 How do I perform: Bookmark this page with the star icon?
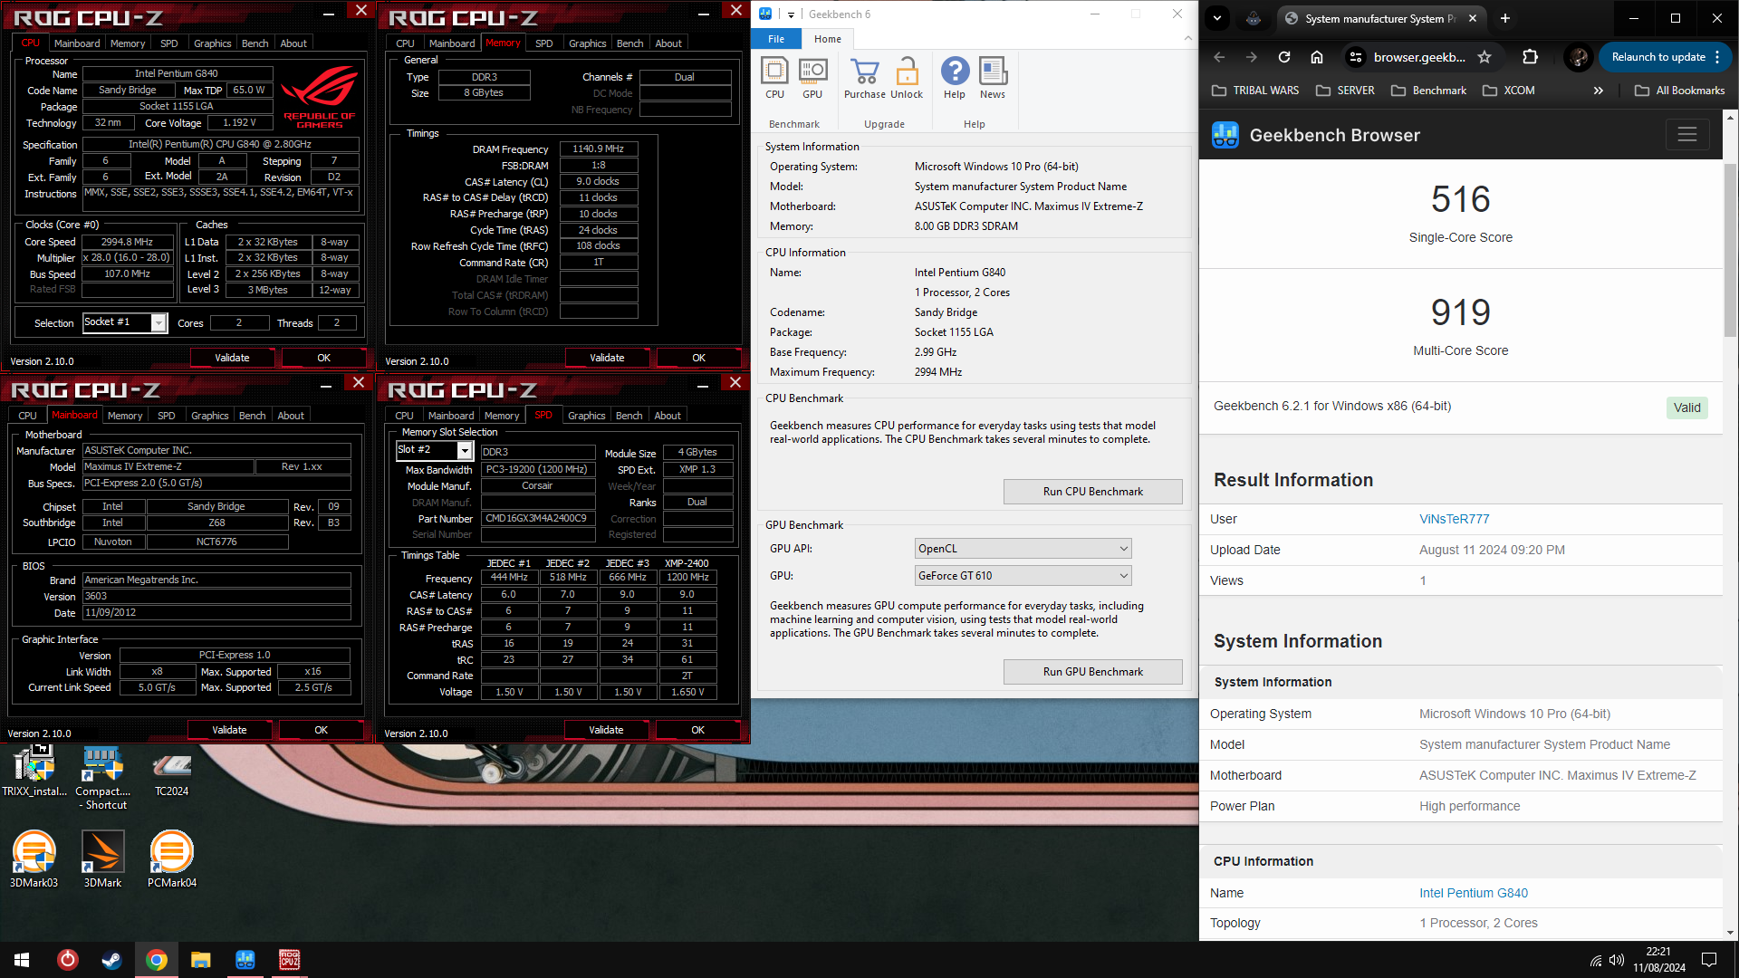(1484, 57)
